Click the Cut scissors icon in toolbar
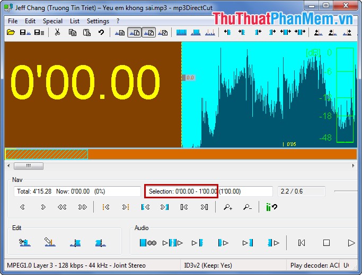Viewport: 362px width, 275px height. (57, 32)
